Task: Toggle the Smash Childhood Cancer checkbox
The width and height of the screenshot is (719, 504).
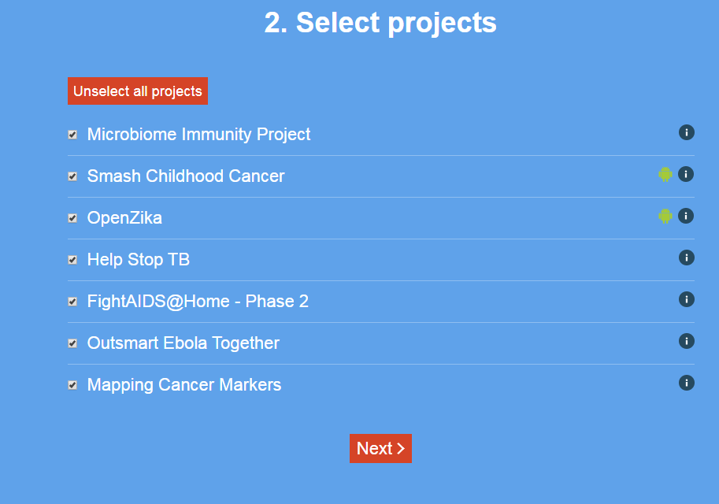Action: click(x=72, y=176)
